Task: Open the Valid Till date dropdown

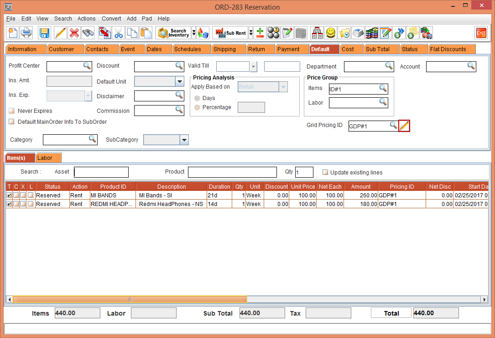Action: [254, 67]
